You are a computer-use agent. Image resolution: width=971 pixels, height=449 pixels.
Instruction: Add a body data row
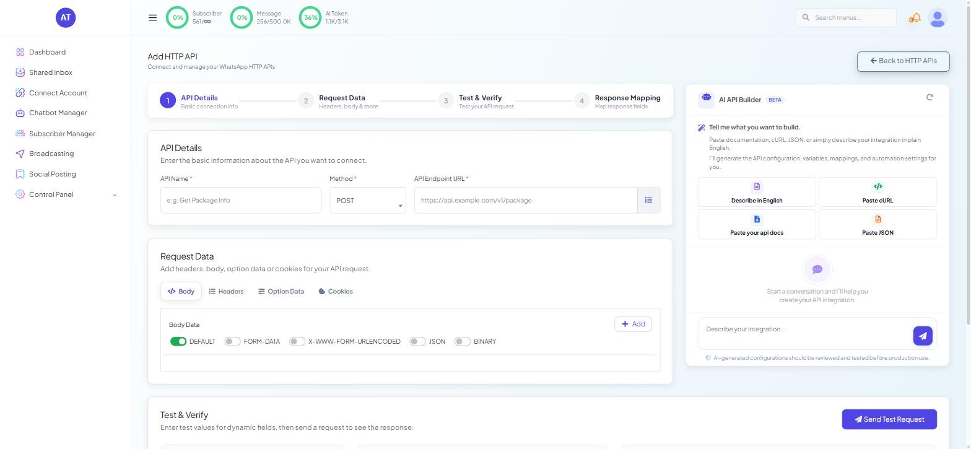(x=633, y=324)
